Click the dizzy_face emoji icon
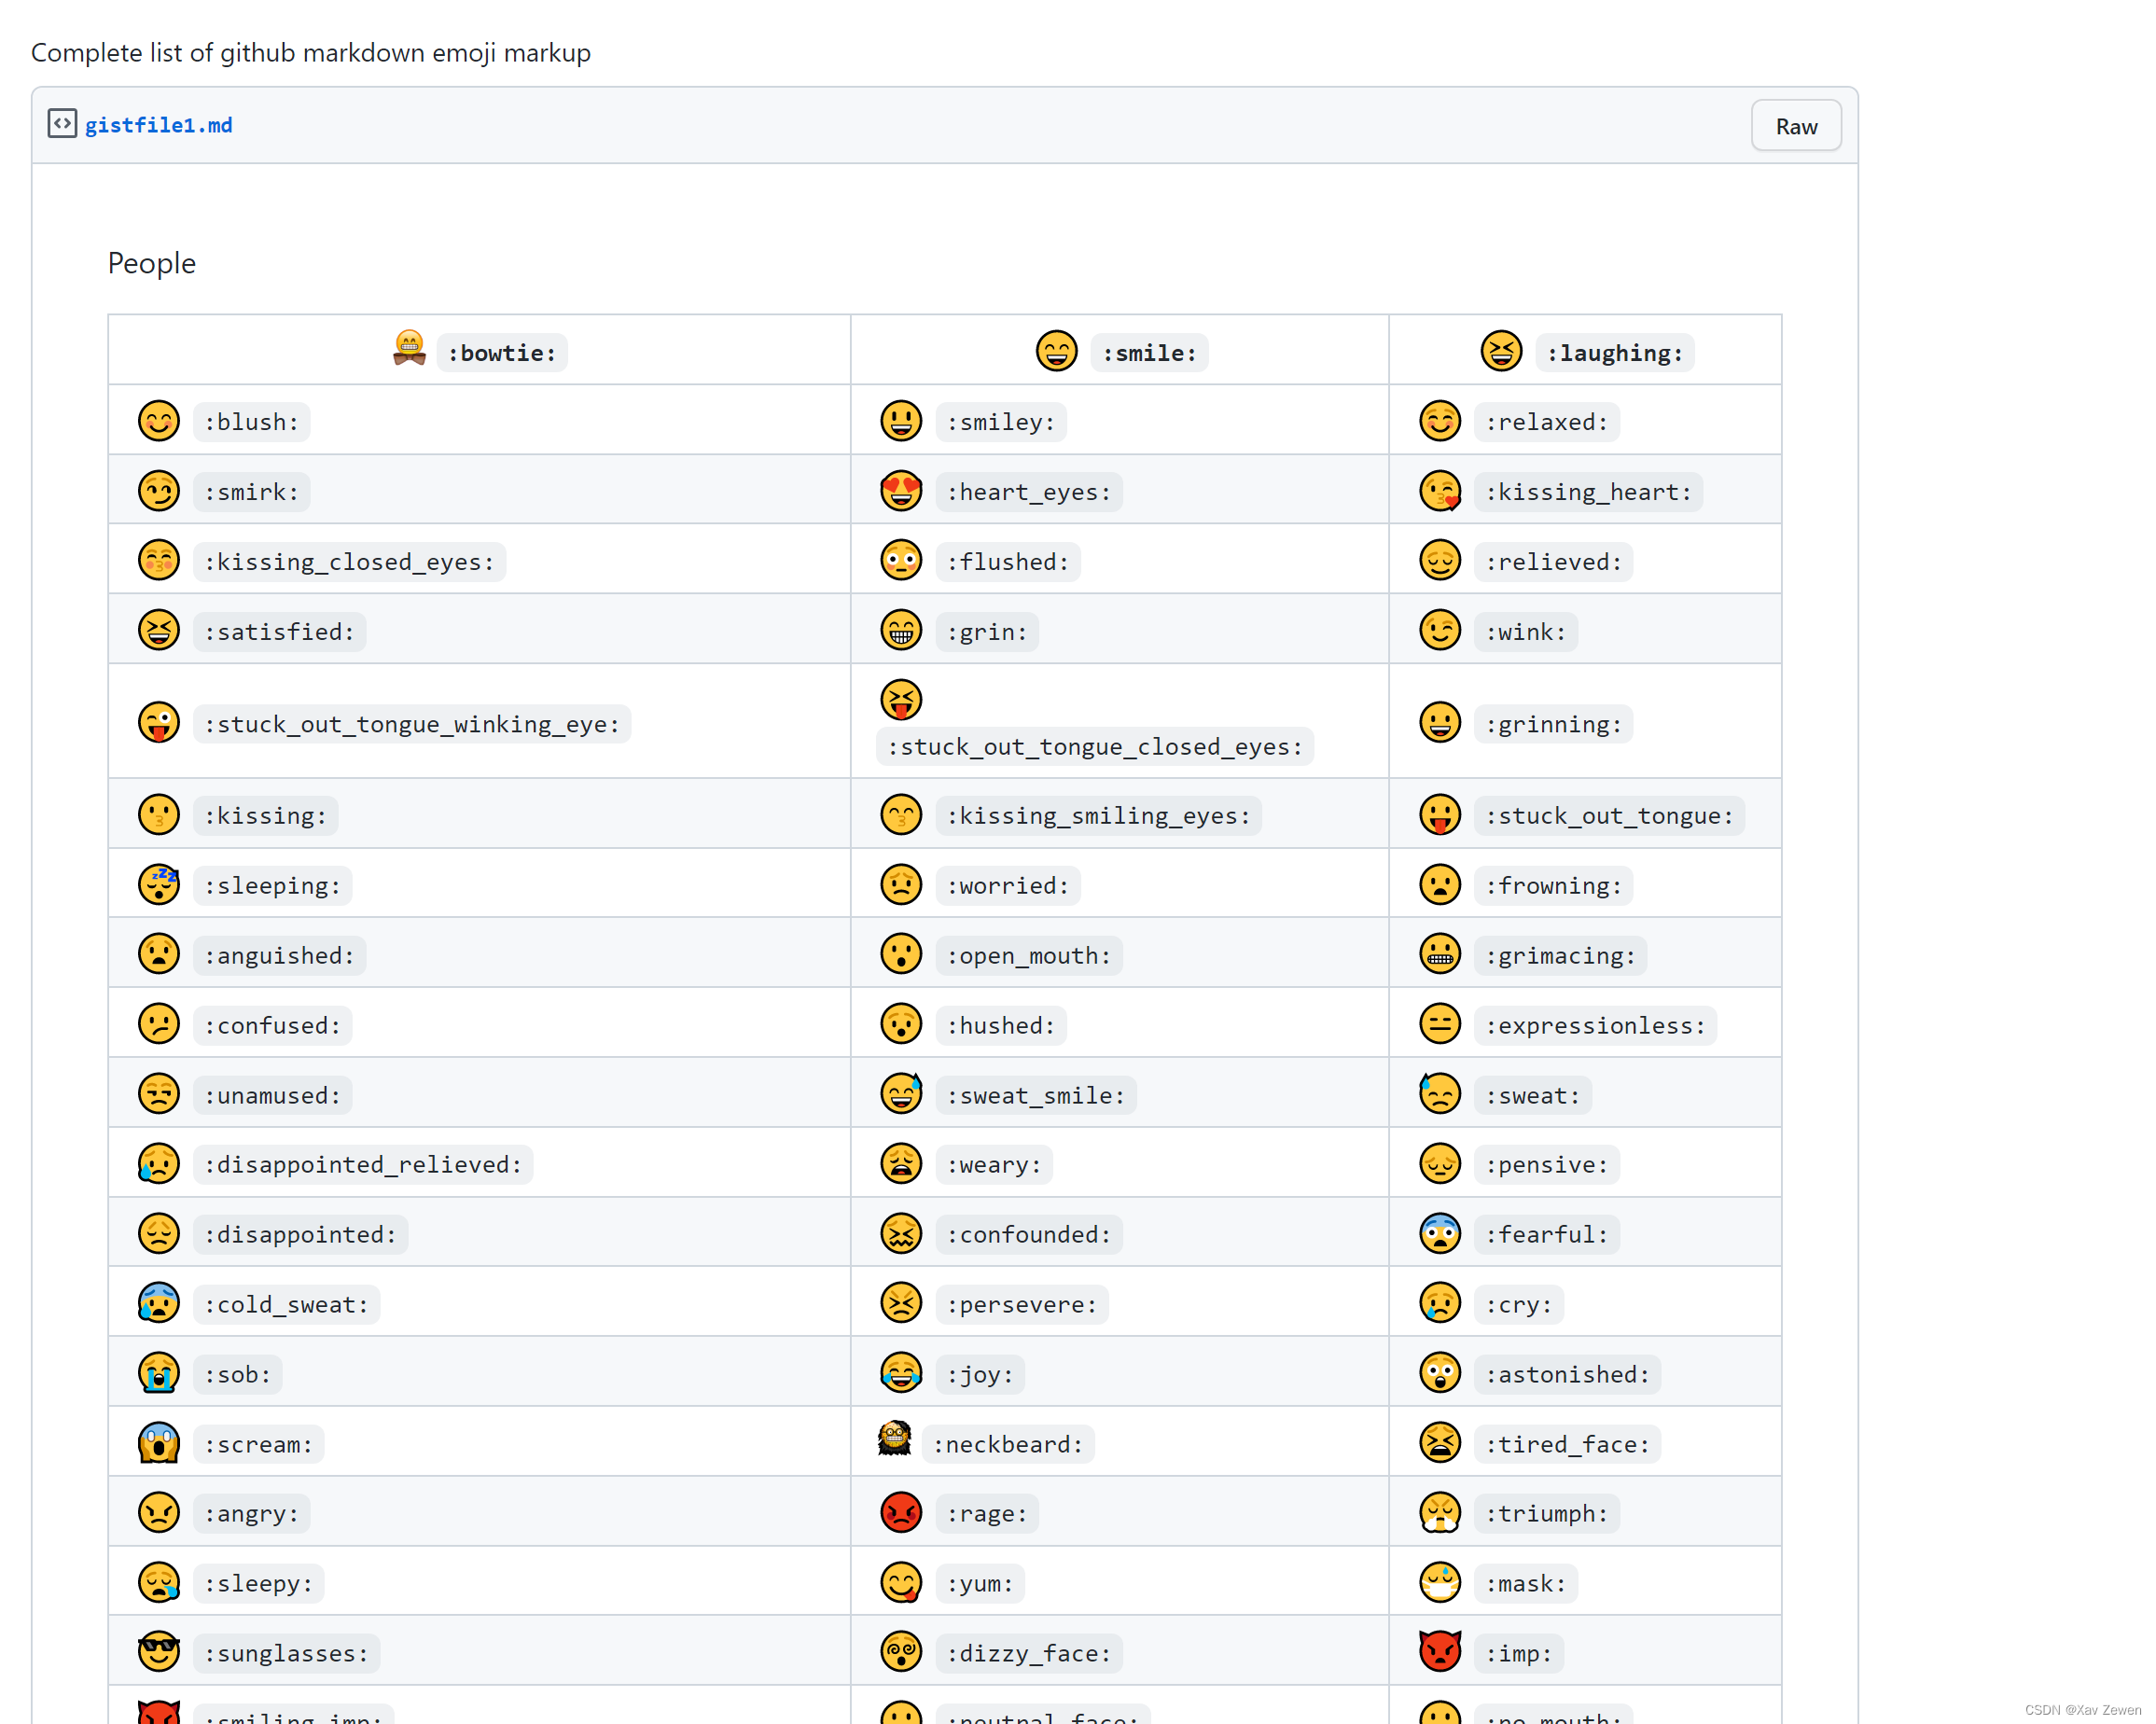The height and width of the screenshot is (1724, 2156). pyautogui.click(x=900, y=1651)
